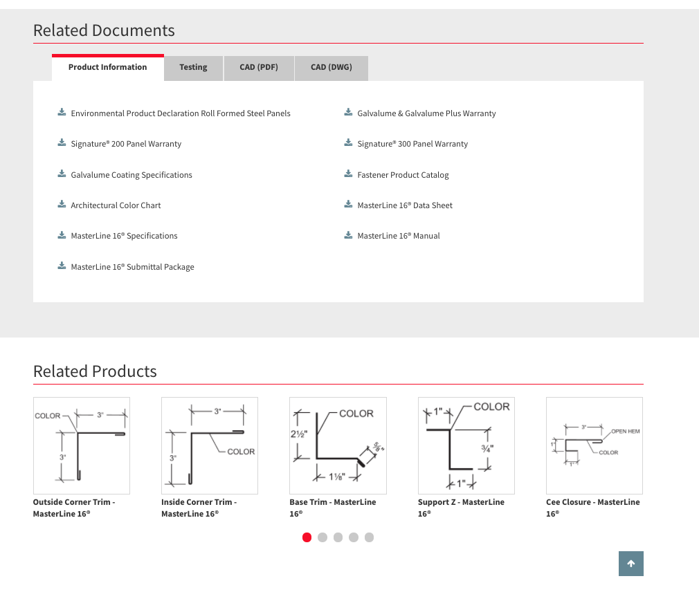Click download icon beside MasterLine 16 Manual
The image size is (699, 601).
click(348, 234)
